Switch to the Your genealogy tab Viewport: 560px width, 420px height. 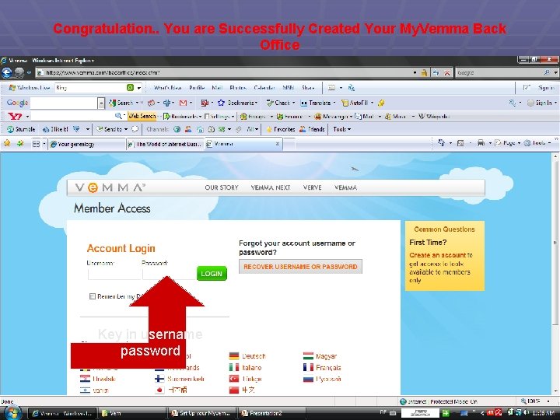pos(87,145)
